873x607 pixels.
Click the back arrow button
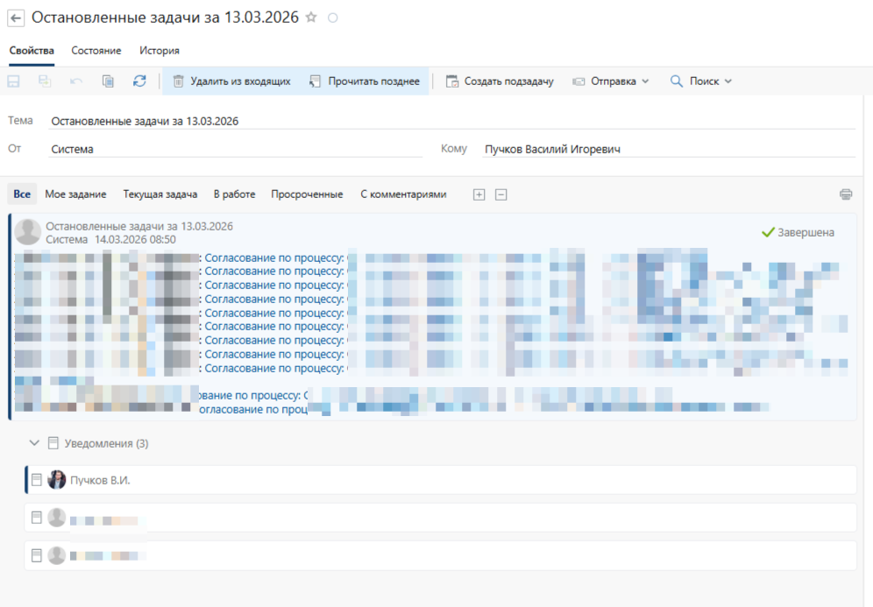point(16,18)
